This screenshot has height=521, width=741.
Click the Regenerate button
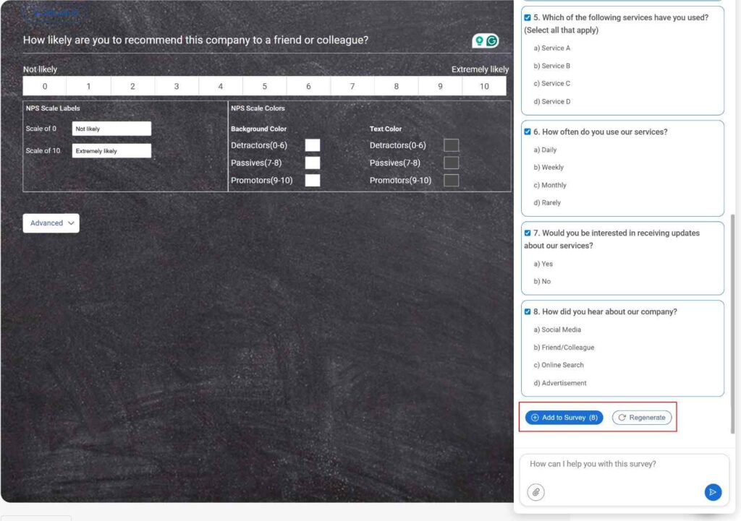coord(642,417)
